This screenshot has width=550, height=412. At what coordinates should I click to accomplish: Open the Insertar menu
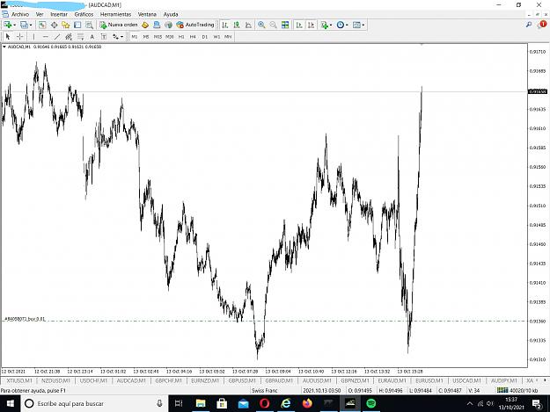[59, 14]
